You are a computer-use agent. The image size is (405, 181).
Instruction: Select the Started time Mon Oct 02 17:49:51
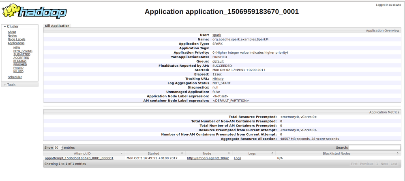click(239, 70)
